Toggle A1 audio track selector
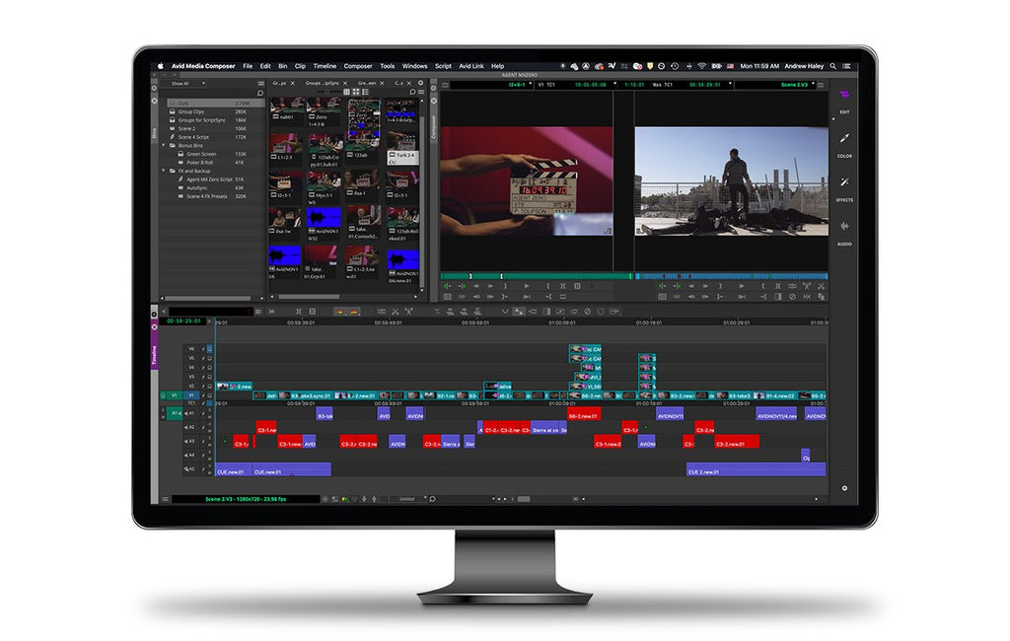1010x641 pixels. (190, 413)
